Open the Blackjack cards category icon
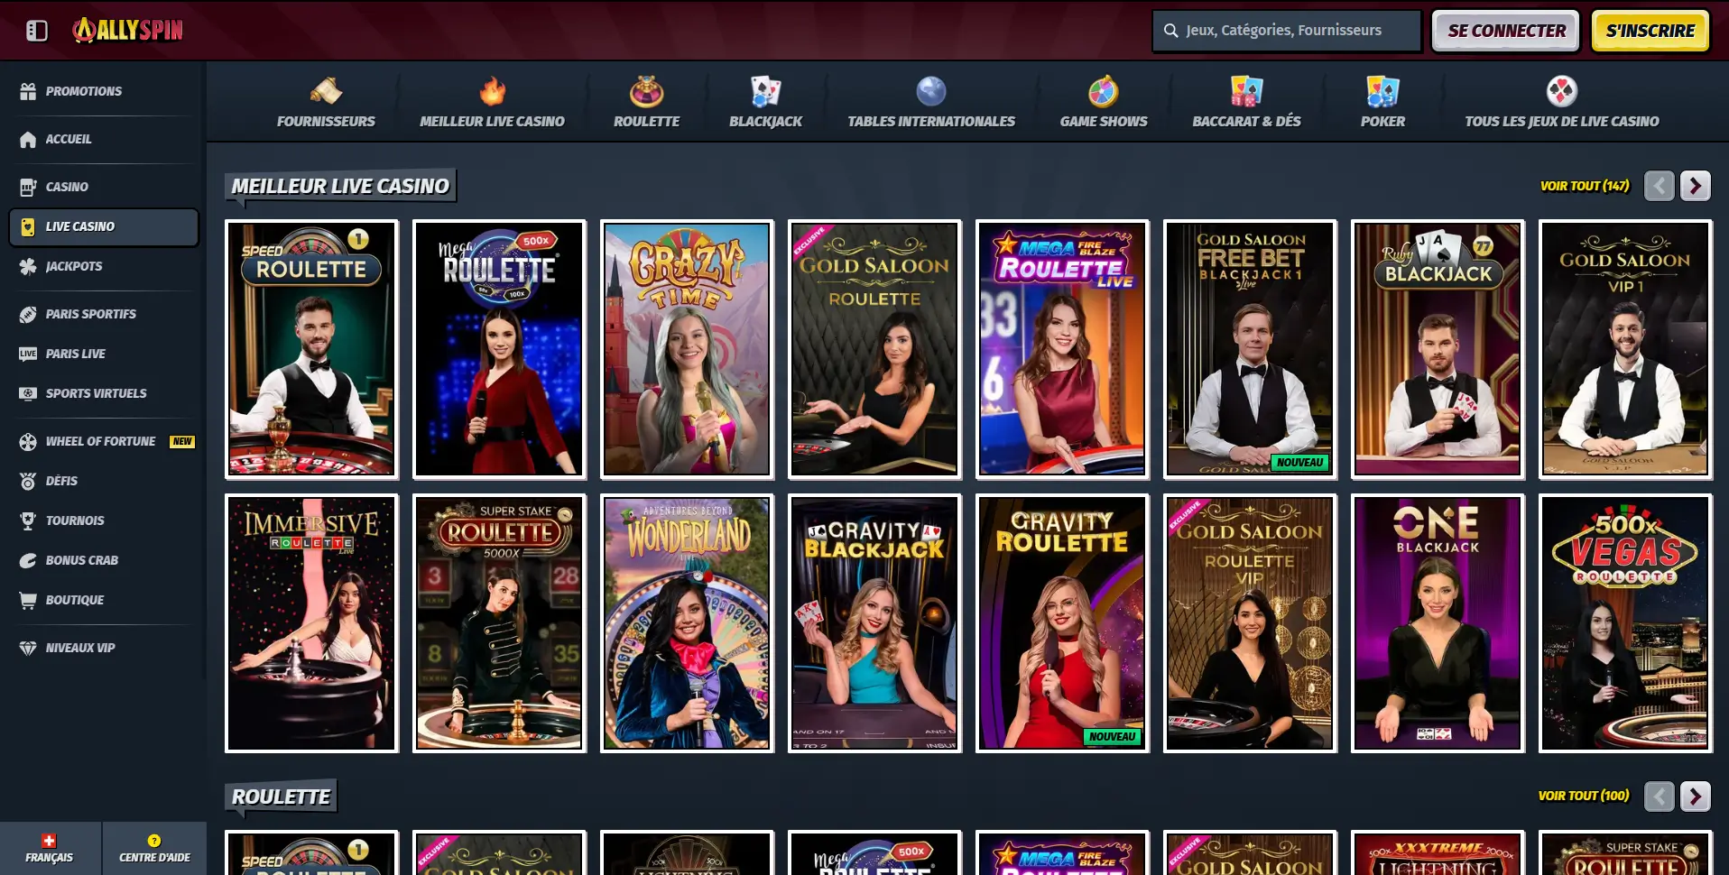Viewport: 1729px width, 875px height. click(x=765, y=91)
